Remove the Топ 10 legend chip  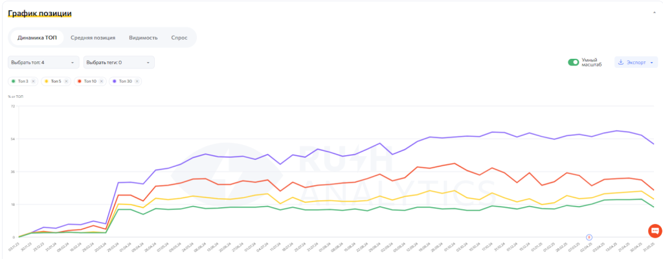point(102,81)
